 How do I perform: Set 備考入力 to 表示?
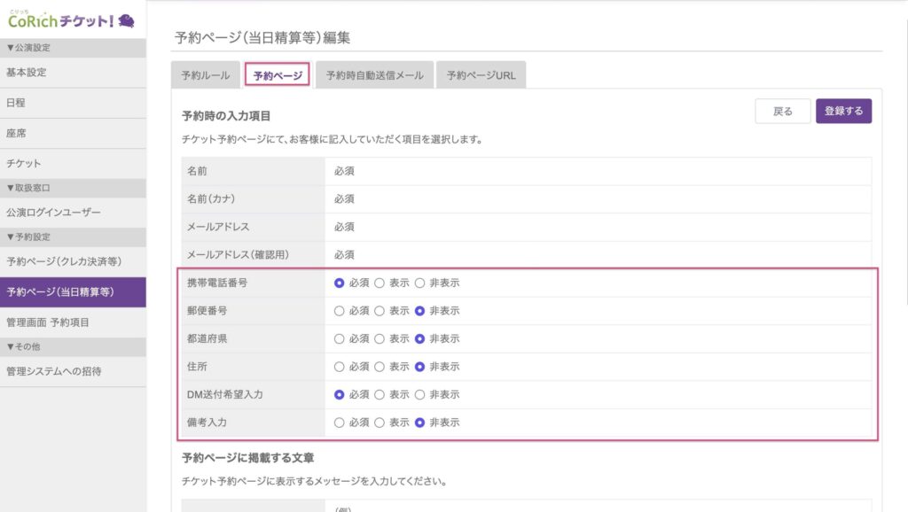point(380,423)
